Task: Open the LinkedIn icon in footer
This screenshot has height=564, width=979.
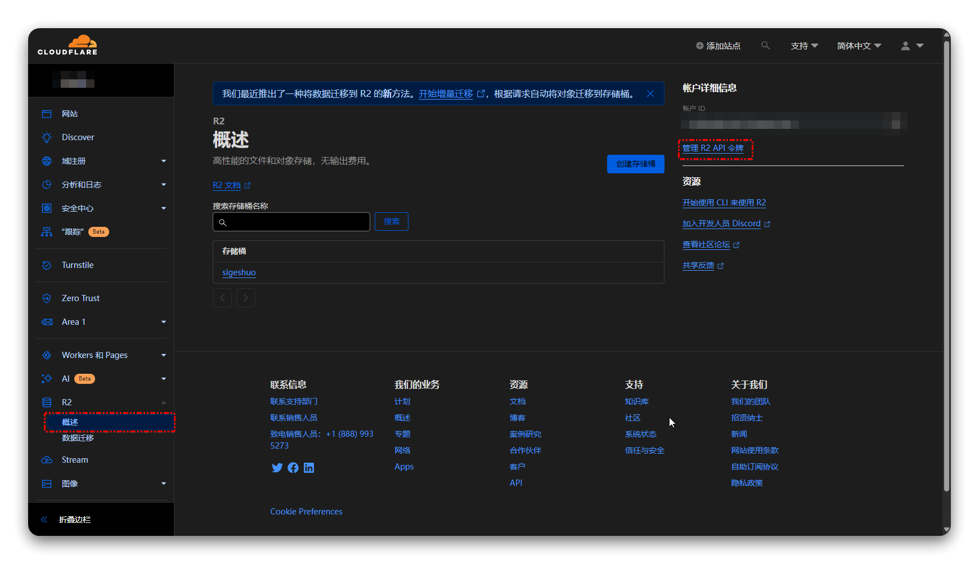Action: 309,468
